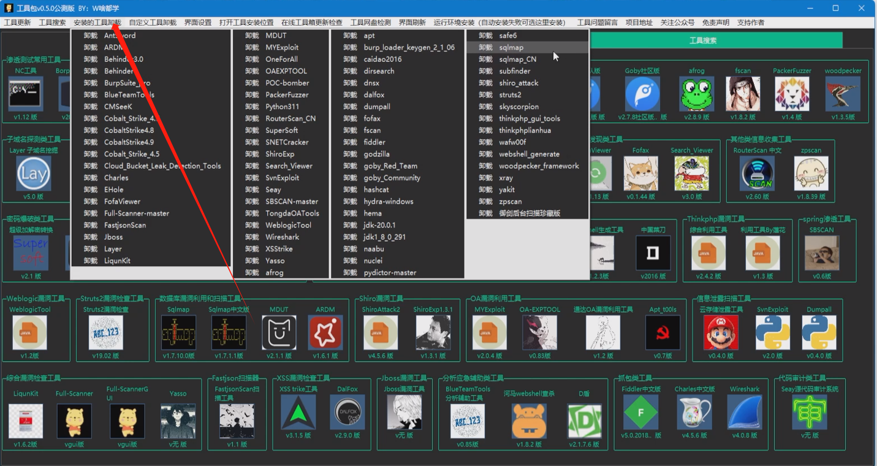
Task: Launch 中国菜刀 black icon
Action: coord(653,253)
